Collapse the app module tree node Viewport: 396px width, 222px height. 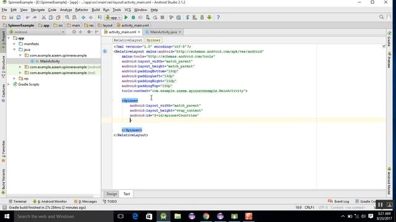click(9, 38)
